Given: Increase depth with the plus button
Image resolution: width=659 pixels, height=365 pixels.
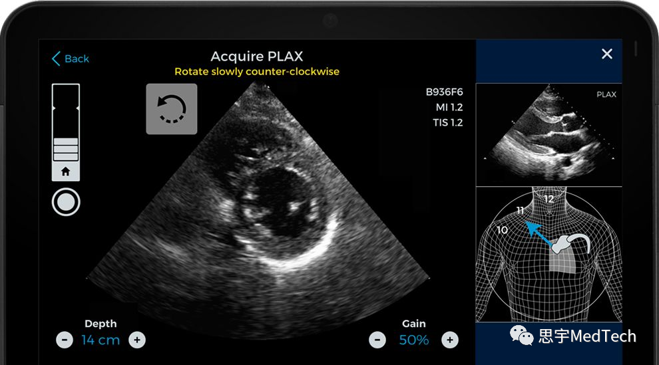Looking at the screenshot, I should tap(137, 340).
